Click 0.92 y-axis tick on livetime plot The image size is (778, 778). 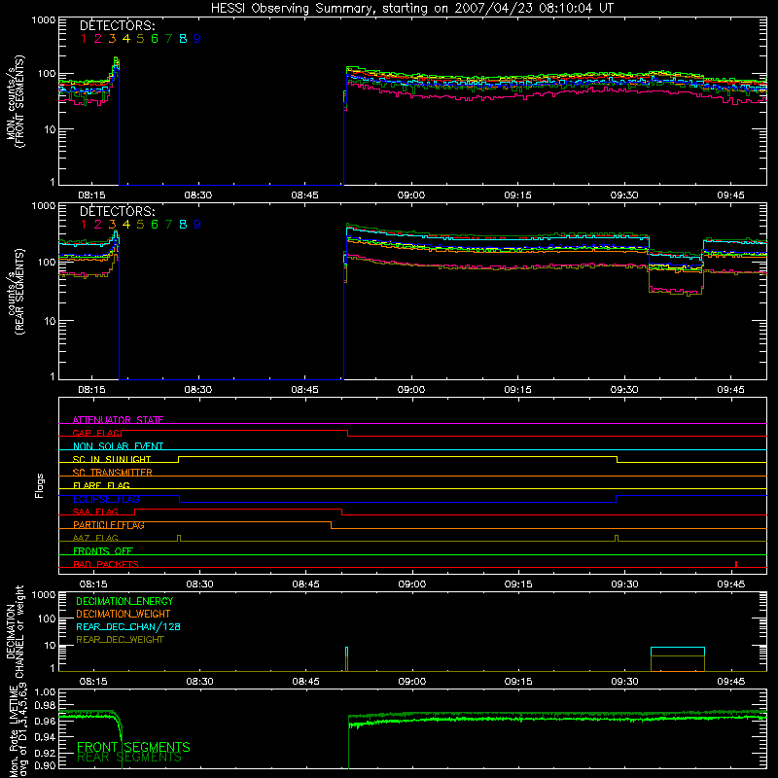click(x=45, y=753)
